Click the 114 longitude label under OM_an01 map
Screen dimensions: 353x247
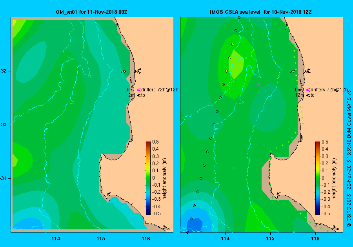coord(56,239)
